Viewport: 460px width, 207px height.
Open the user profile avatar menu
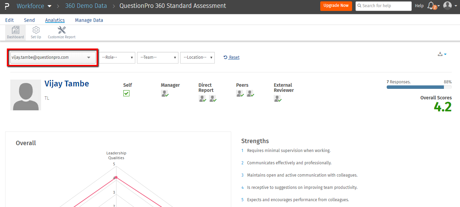pyautogui.click(x=448, y=5)
